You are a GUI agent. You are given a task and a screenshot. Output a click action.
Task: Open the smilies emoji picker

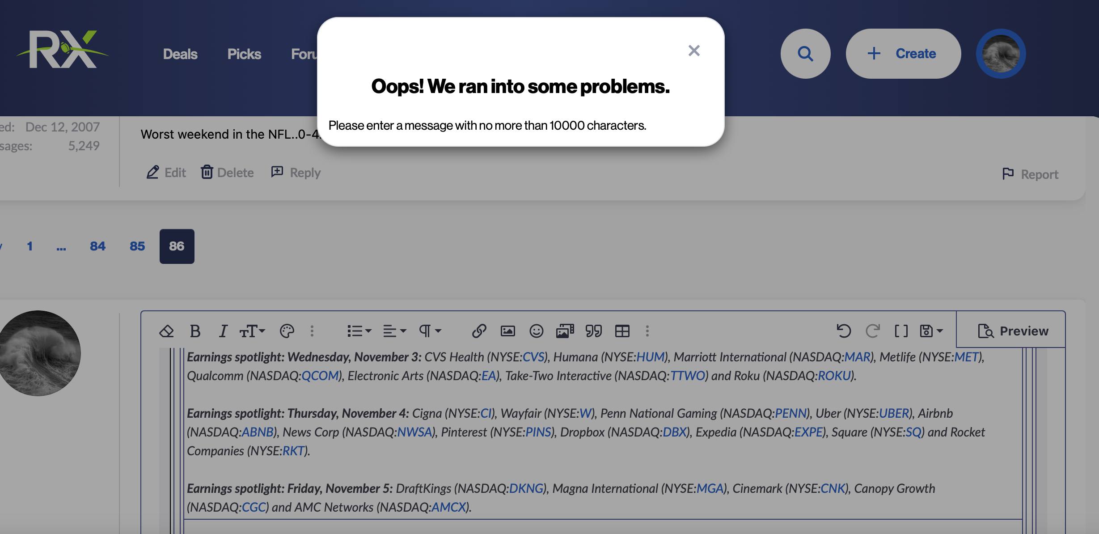pos(536,331)
